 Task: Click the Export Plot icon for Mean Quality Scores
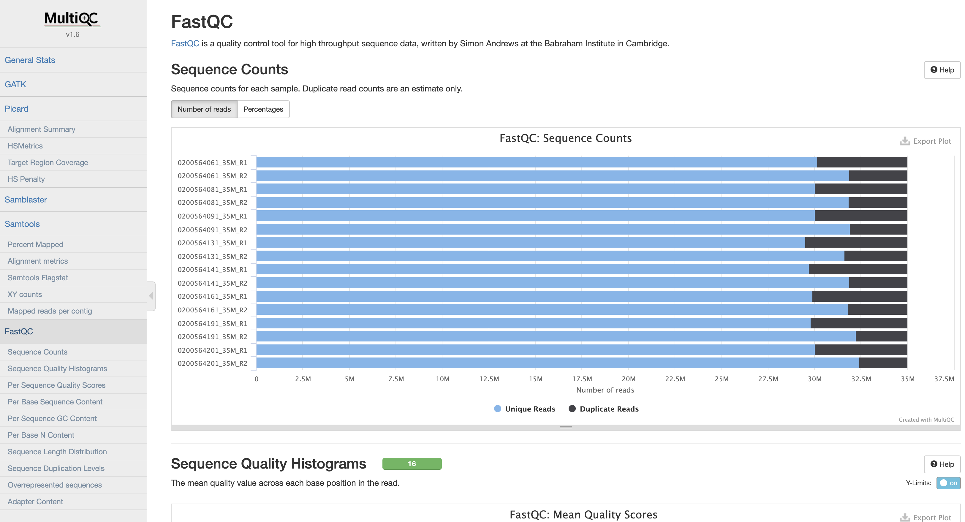pyautogui.click(x=905, y=517)
